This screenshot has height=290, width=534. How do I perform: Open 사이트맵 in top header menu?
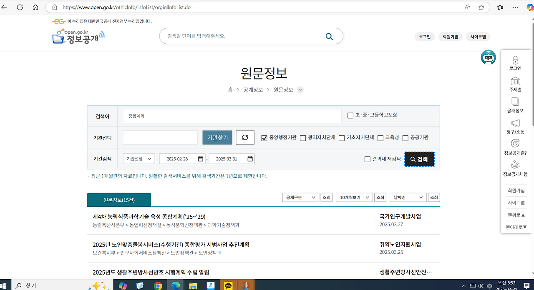click(478, 37)
